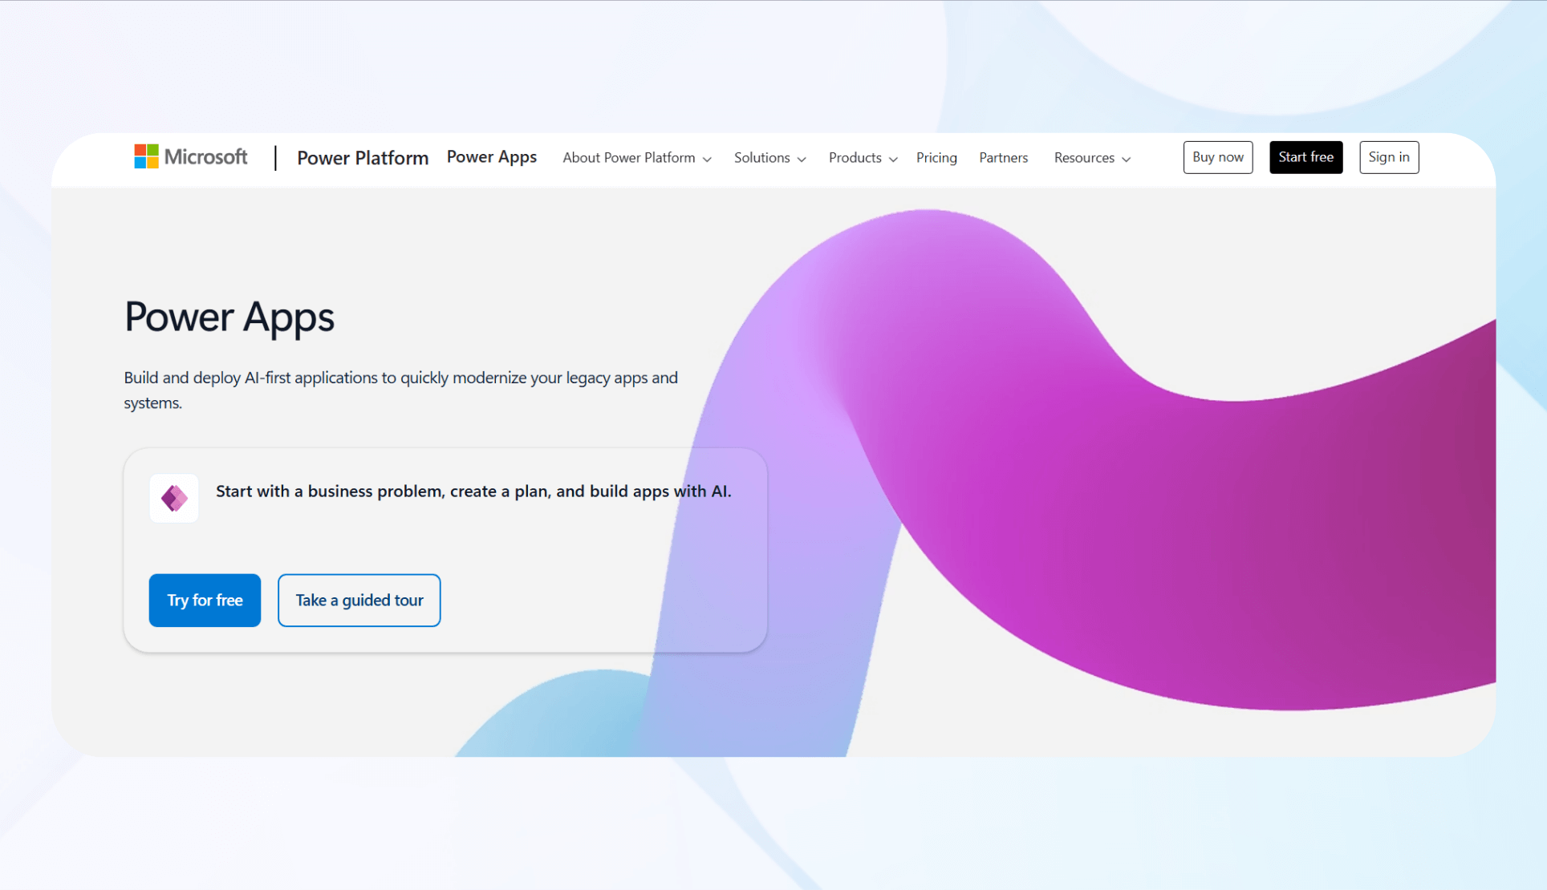The height and width of the screenshot is (890, 1547).
Task: Click the Power Apps diamond icon
Action: 174,499
